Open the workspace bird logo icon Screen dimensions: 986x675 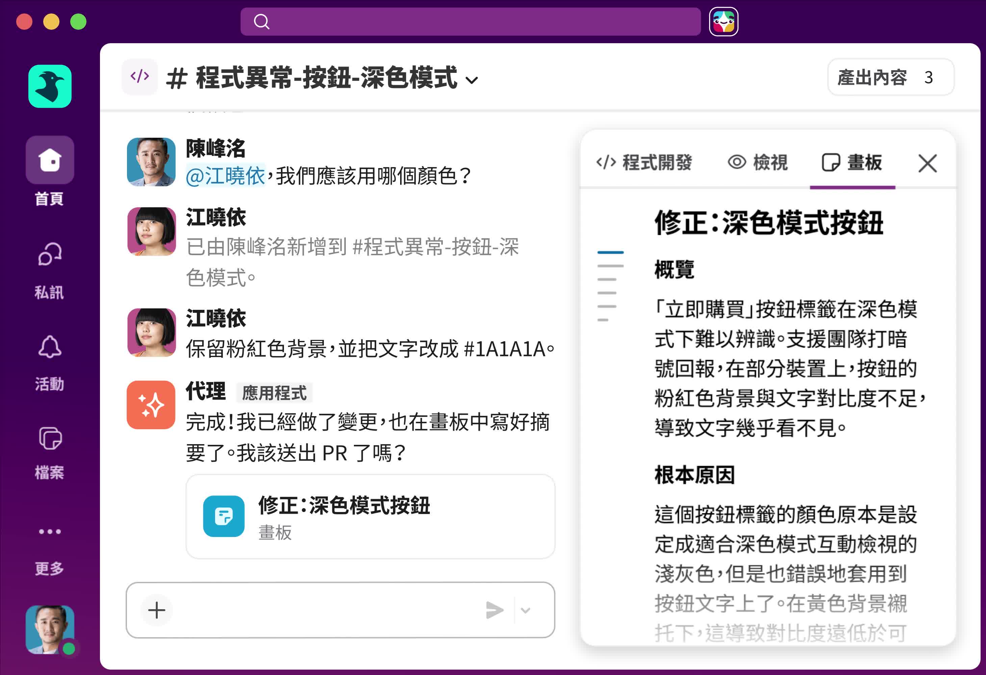tap(50, 86)
